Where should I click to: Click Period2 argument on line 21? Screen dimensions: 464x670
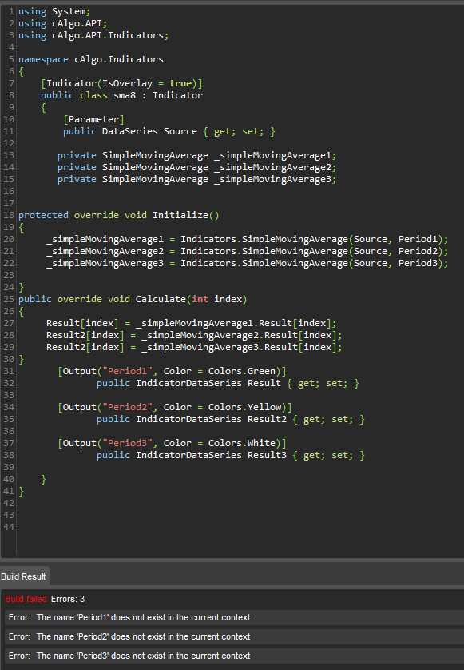click(x=418, y=251)
